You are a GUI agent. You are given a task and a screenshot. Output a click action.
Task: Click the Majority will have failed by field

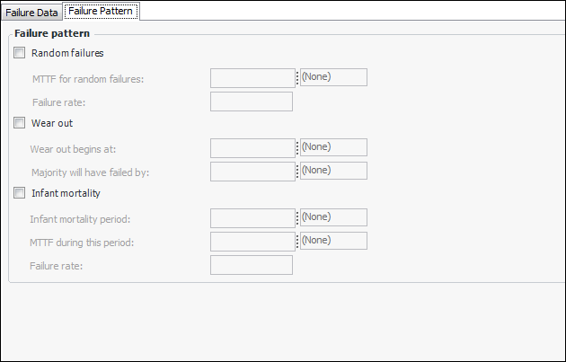[252, 172]
